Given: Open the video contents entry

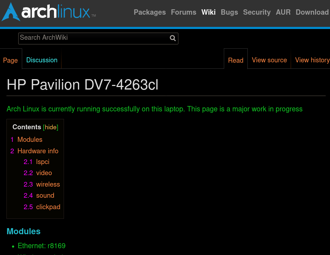Looking at the screenshot, I should point(44,173).
